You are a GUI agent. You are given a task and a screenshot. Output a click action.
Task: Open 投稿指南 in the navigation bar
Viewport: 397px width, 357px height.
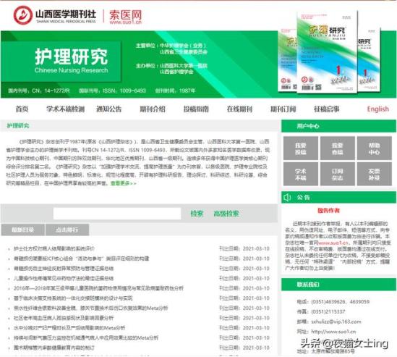point(196,109)
